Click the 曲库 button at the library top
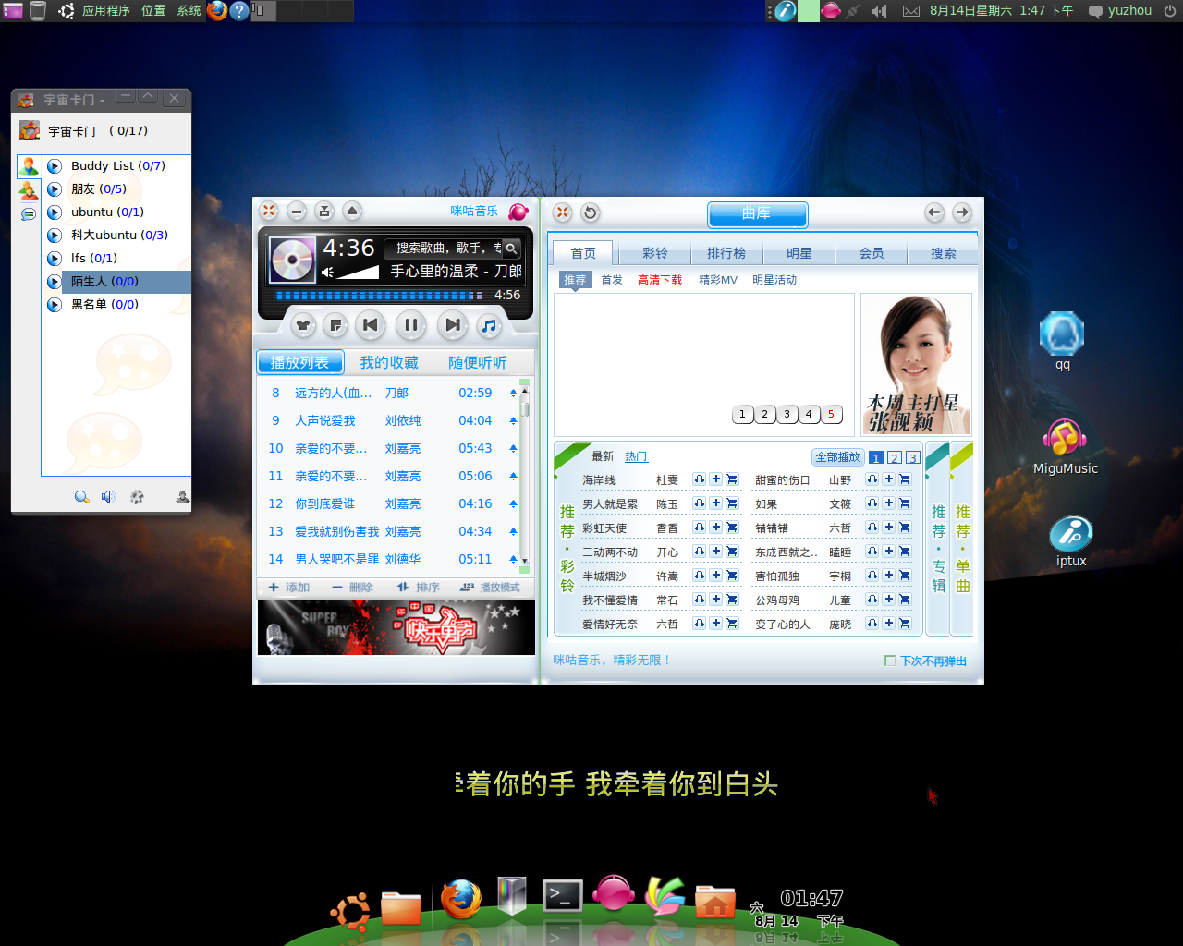1183x946 pixels. [x=758, y=214]
